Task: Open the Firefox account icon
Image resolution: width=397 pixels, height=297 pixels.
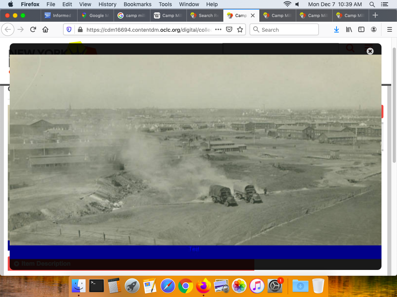Action: [x=374, y=30]
